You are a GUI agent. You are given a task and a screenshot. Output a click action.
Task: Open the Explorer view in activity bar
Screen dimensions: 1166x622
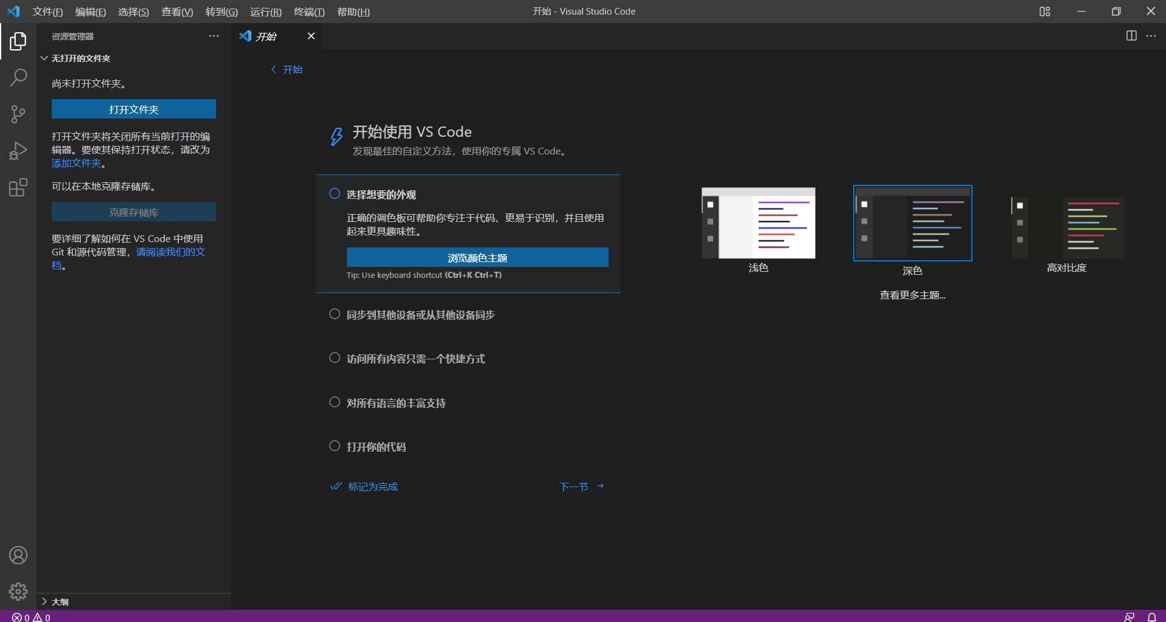(x=18, y=41)
